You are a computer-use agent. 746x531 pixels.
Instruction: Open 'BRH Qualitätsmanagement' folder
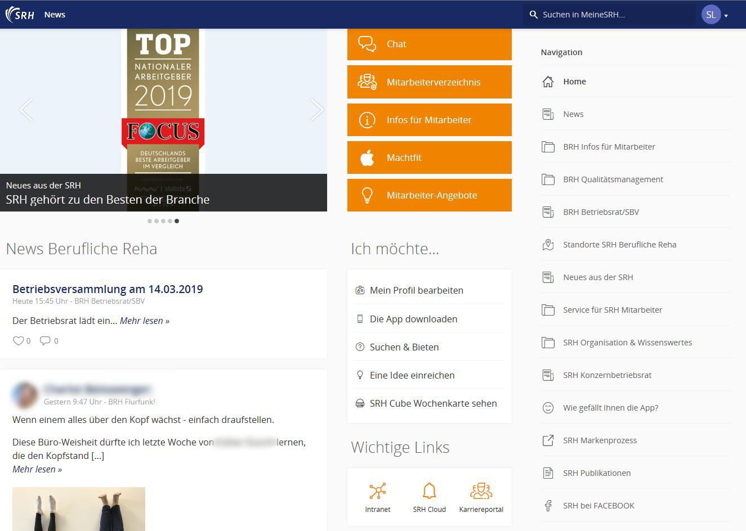coord(636,179)
